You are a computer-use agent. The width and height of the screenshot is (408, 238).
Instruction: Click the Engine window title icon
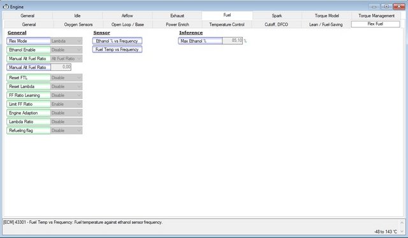6,7
